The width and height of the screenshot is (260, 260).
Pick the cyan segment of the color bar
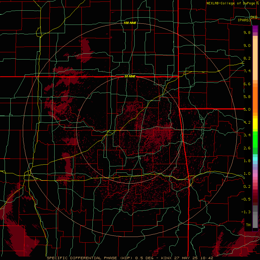(255, 159)
